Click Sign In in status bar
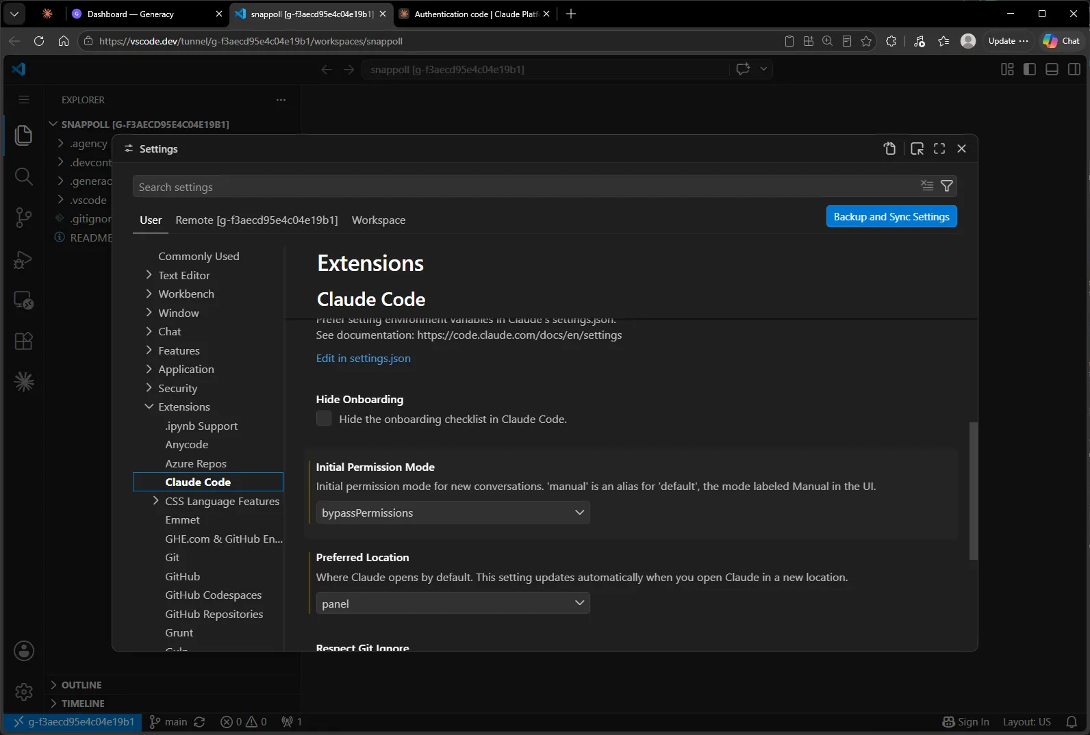This screenshot has height=735, width=1090. click(x=966, y=722)
